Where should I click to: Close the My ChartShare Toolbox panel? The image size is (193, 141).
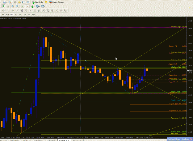(191, 139)
